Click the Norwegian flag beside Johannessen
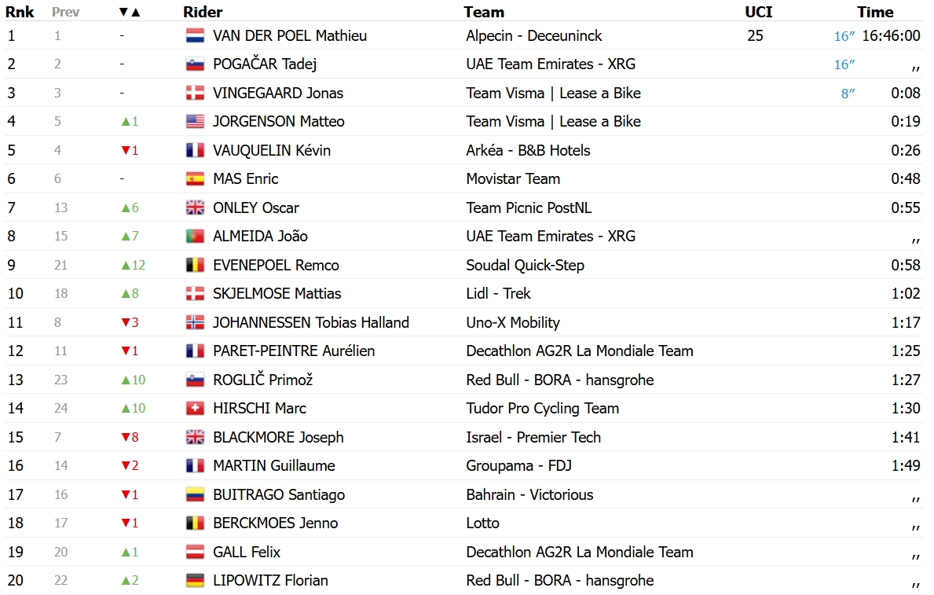 pyautogui.click(x=195, y=322)
